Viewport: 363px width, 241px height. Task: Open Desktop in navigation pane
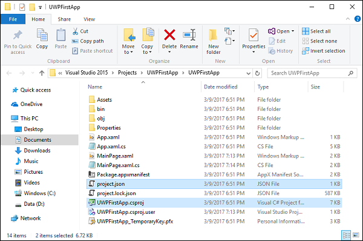click(29, 129)
